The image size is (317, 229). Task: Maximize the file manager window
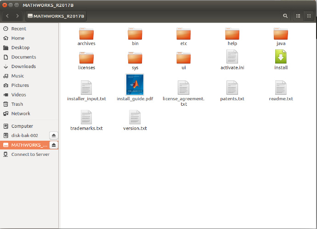pos(17,5)
